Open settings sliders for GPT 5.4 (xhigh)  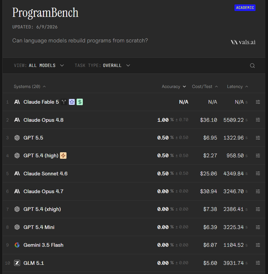(x=258, y=209)
